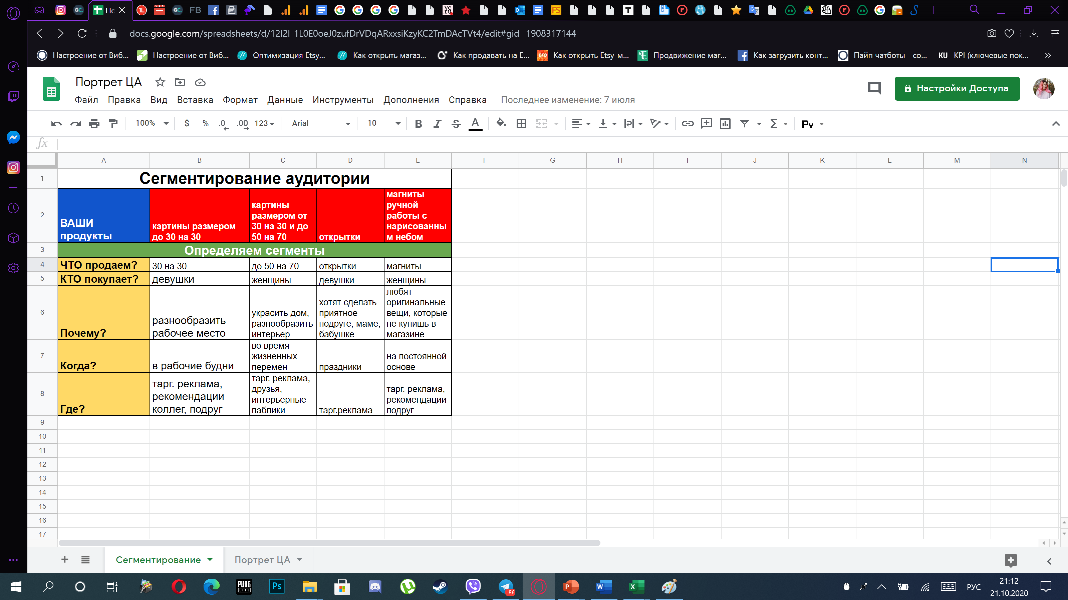Open Photoshop from the Windows taskbar
The height and width of the screenshot is (600, 1068).
(277, 586)
